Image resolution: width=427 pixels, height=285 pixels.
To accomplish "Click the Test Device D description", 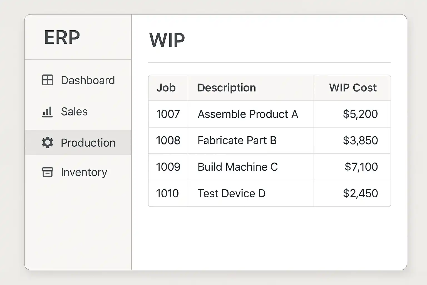I will click(x=231, y=193).
